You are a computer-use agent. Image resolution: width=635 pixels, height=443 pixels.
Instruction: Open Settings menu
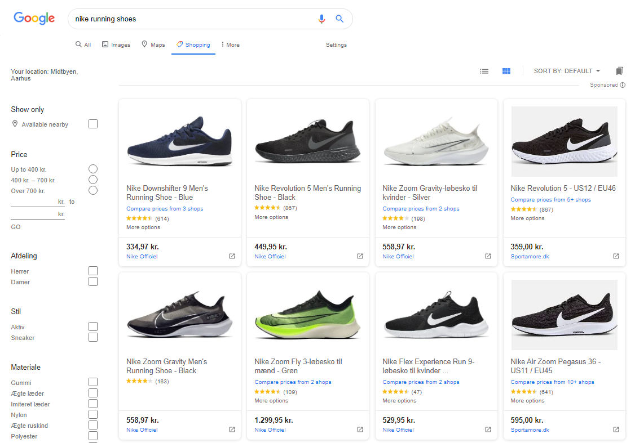(336, 45)
